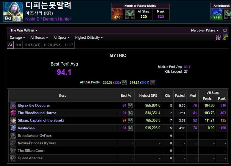Screen dimensions: 231x166
Task: Click the Rasha'nan boss icon
Action: click(x=13, y=128)
